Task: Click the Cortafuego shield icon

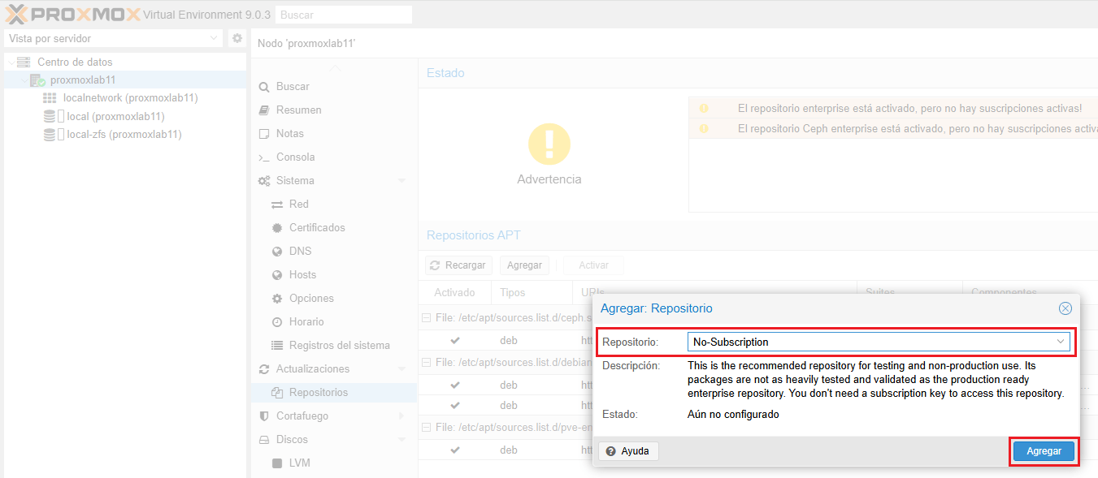Action: (263, 416)
